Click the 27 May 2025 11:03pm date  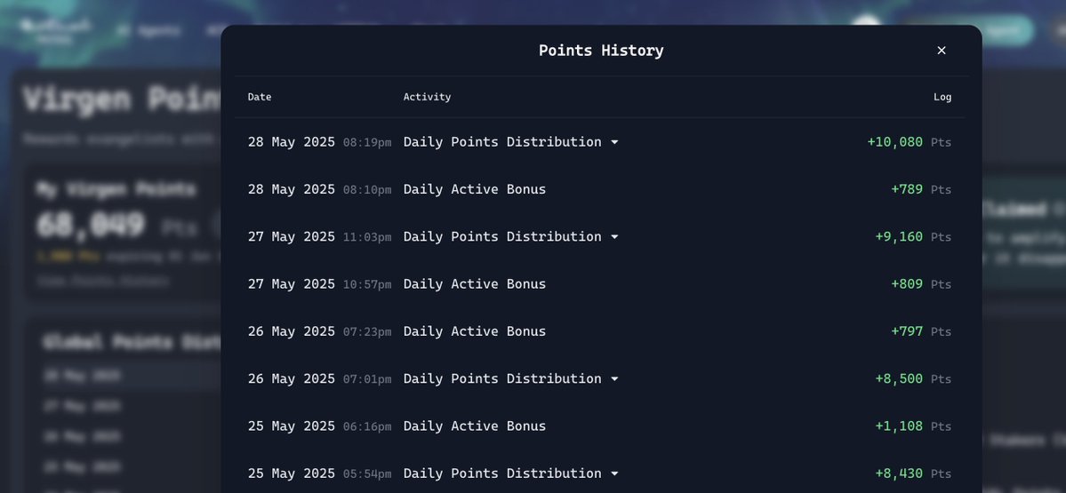click(x=319, y=237)
